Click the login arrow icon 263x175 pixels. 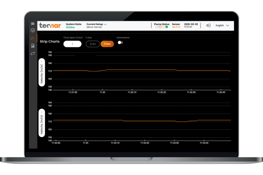(208, 25)
